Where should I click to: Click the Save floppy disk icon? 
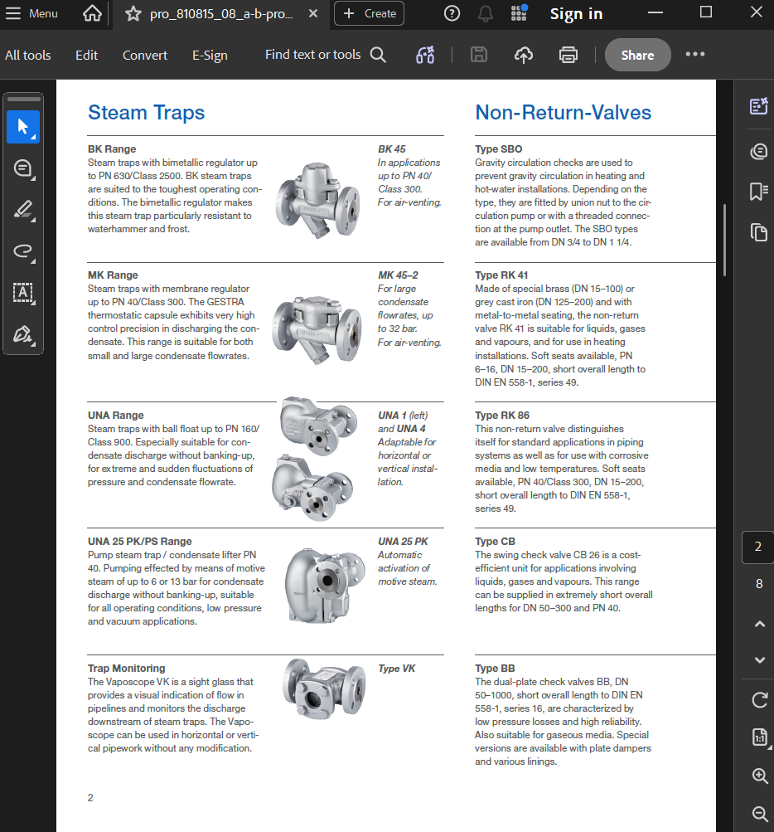(479, 55)
